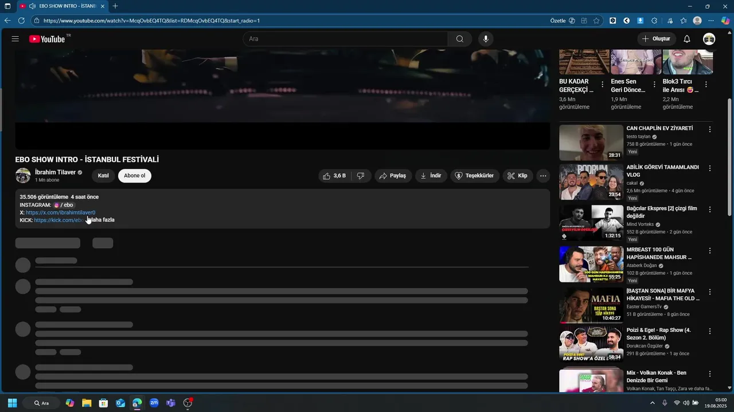The image size is (734, 412).
Task: Click Abone ol subscribe button
Action: [135, 176]
